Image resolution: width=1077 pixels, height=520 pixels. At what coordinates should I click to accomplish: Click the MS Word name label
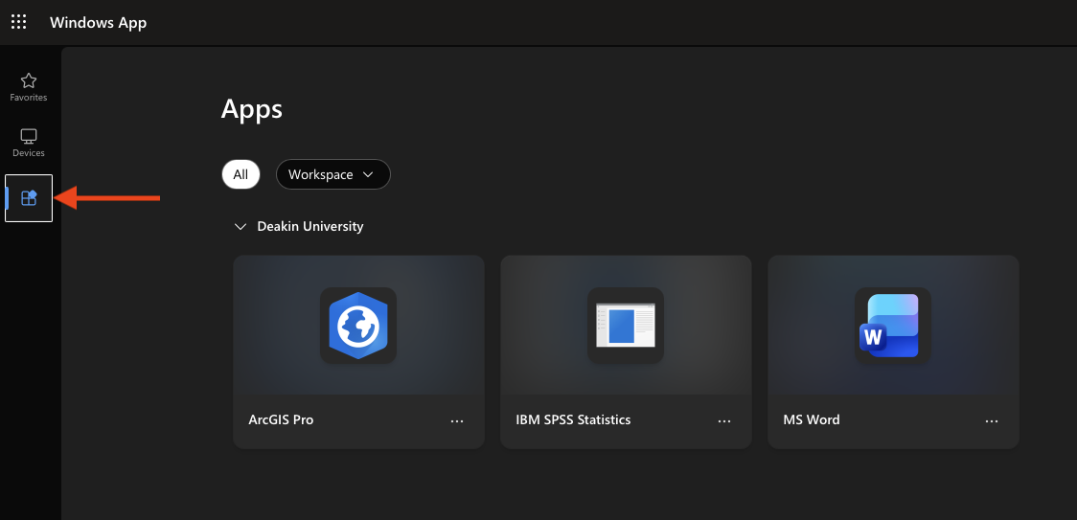(811, 419)
